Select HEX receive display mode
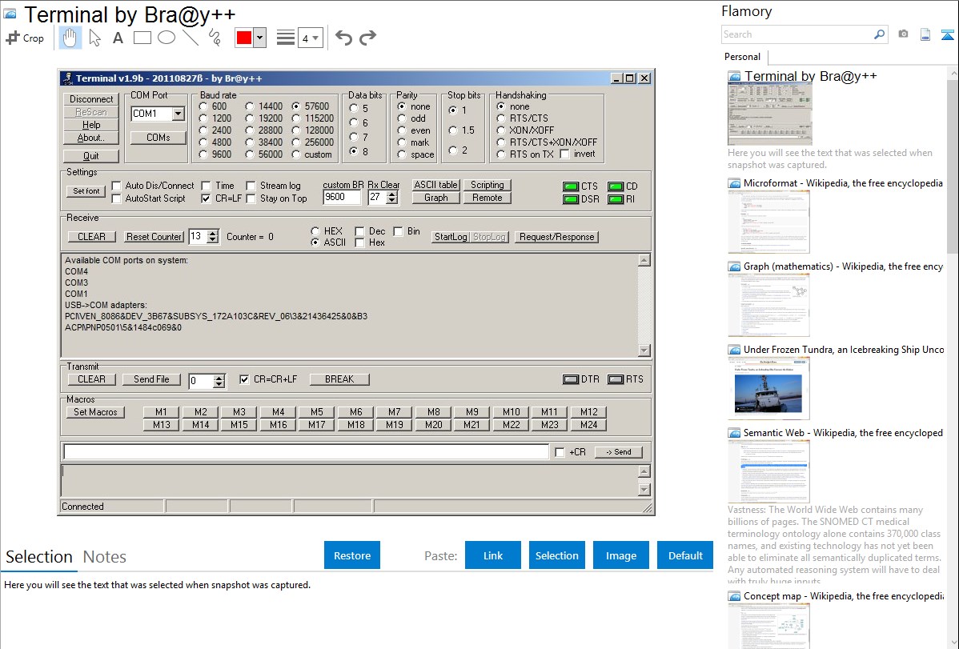Screen dimensions: 959x649 pos(315,231)
